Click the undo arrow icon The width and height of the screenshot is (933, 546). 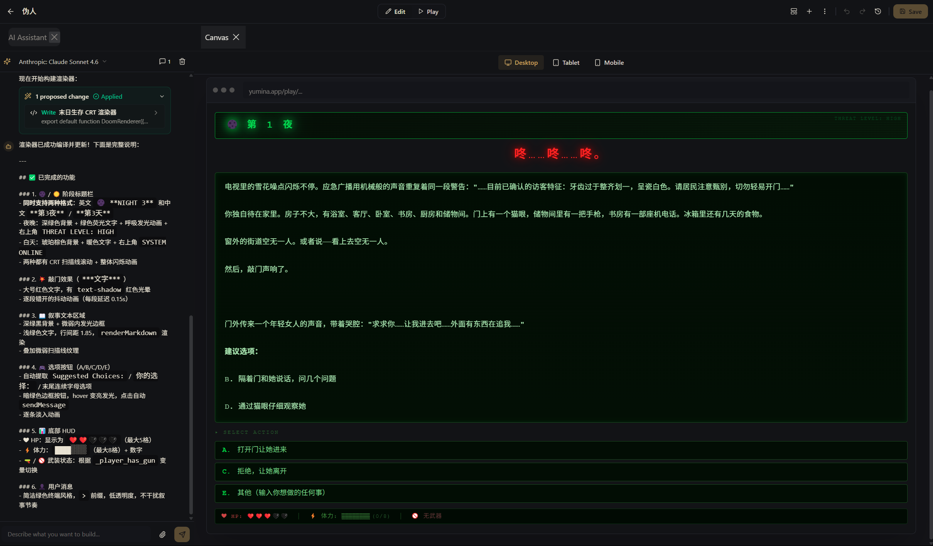(847, 12)
